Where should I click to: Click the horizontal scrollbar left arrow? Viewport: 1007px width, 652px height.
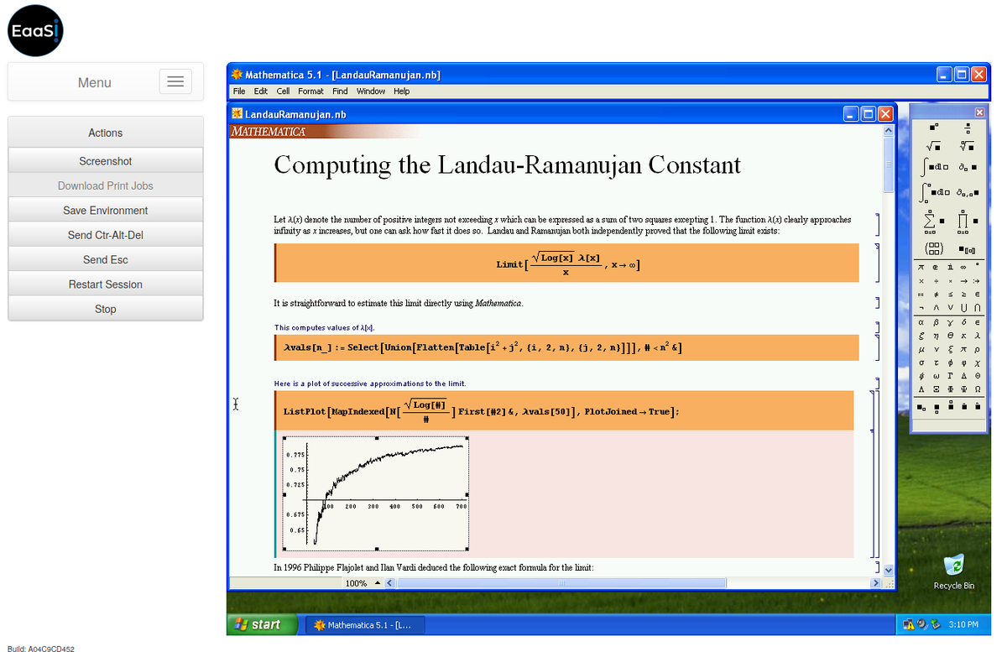click(x=389, y=583)
